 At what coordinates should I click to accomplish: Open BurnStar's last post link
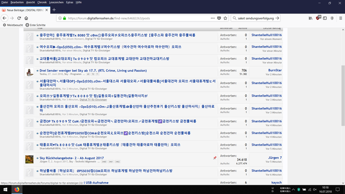point(275,70)
